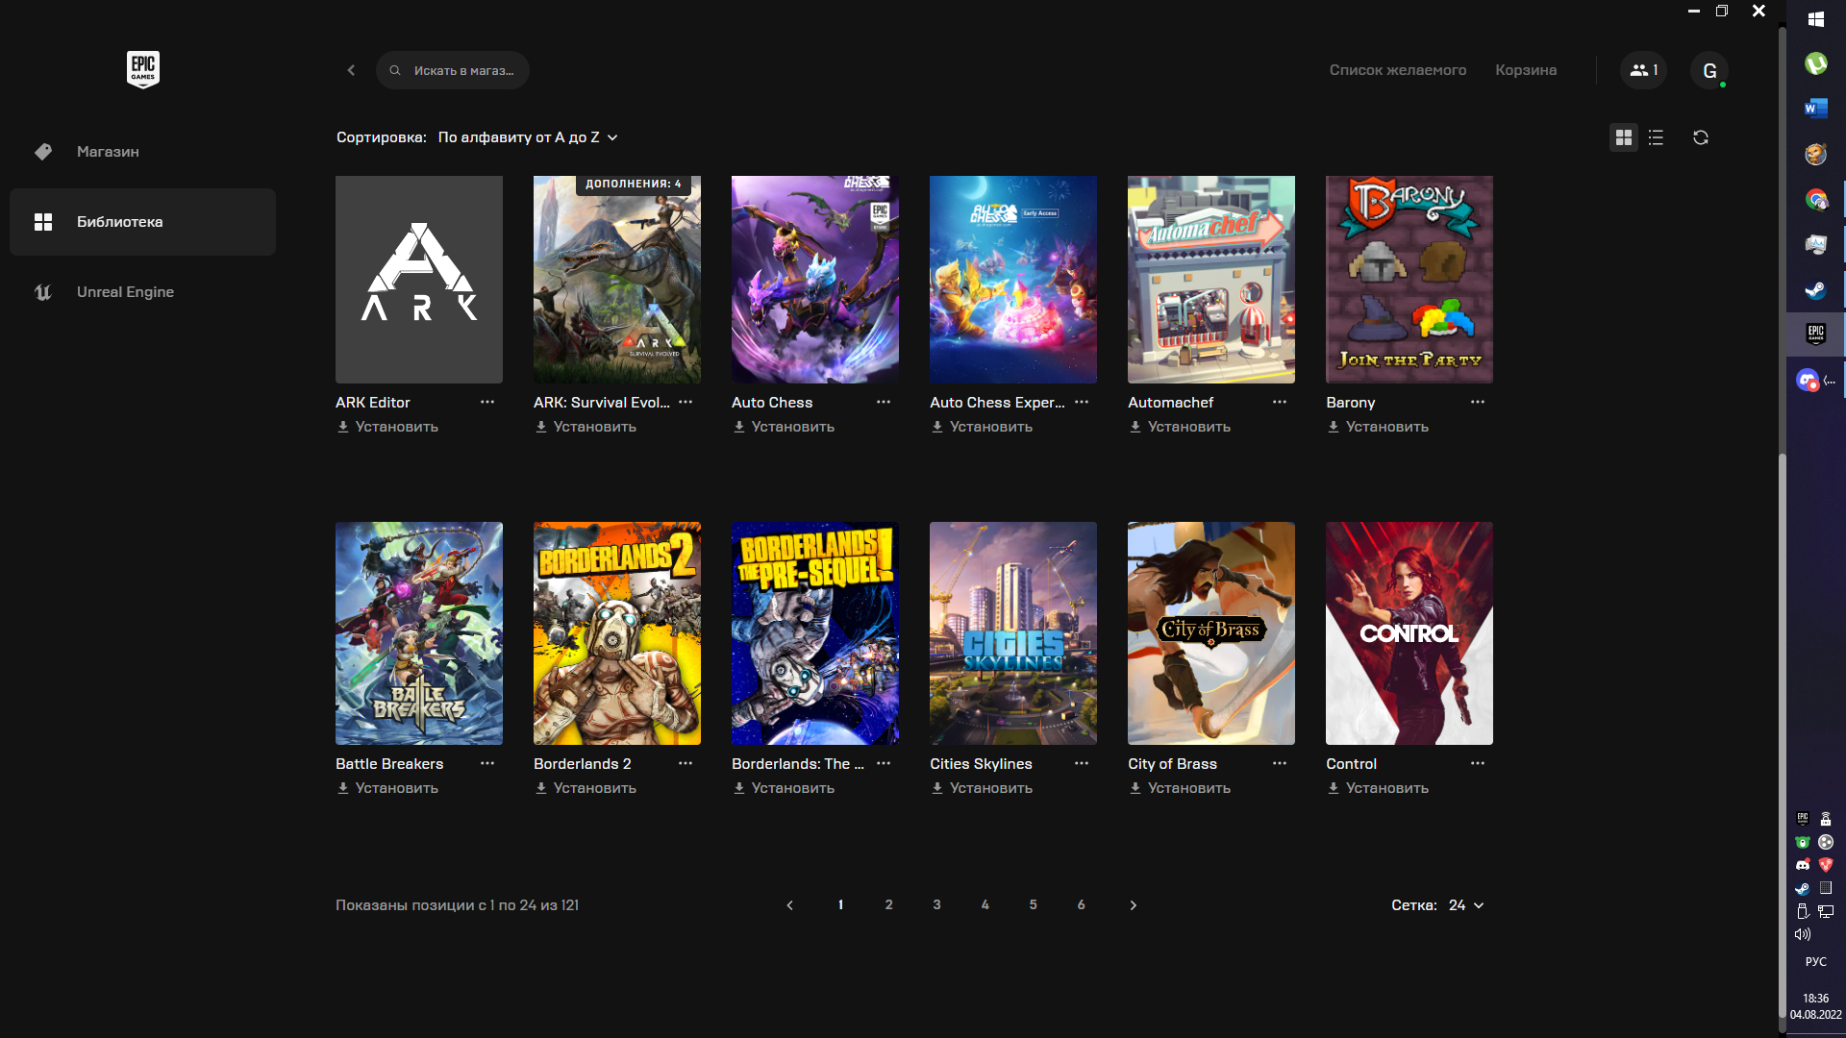The image size is (1846, 1038).
Task: Install Borderlands 2
Action: click(x=586, y=788)
